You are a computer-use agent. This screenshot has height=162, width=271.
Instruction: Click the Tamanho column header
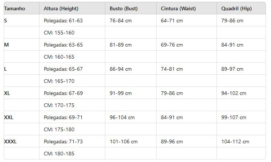pos(14,8)
